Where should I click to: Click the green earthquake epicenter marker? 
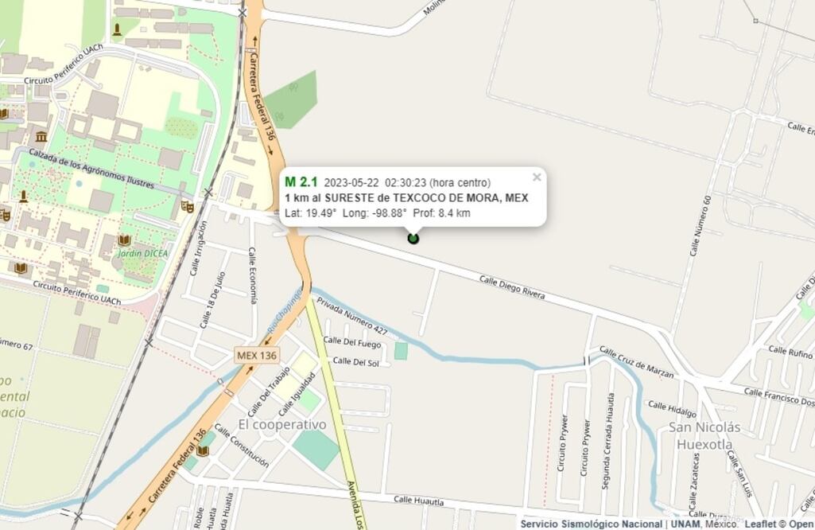[413, 239]
